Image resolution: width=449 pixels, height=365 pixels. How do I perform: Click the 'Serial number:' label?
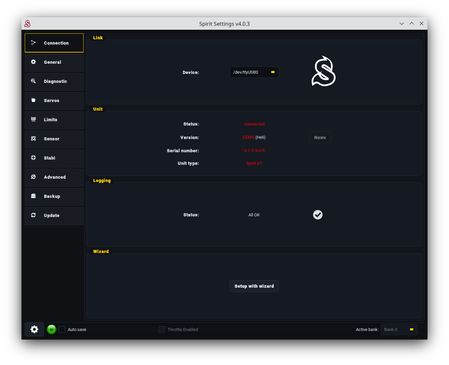pyautogui.click(x=183, y=151)
